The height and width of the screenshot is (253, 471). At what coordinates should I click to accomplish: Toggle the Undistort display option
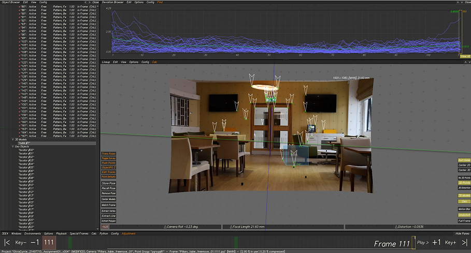click(x=464, y=215)
